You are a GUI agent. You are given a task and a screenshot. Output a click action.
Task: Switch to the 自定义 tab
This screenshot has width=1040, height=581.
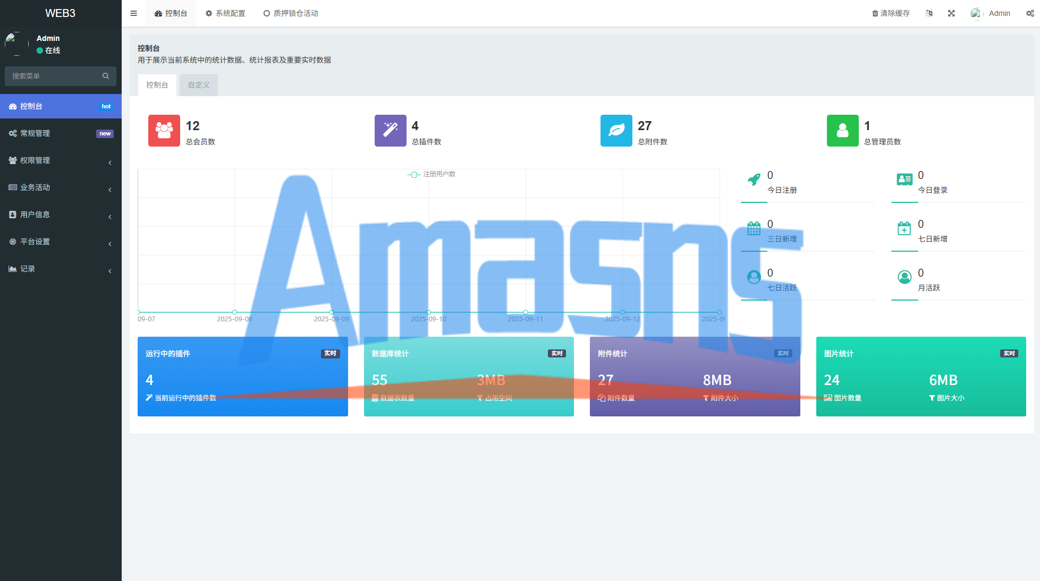[x=198, y=85]
